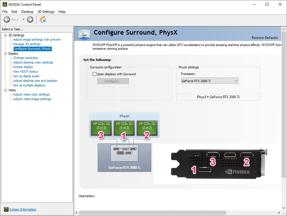
Task: Open Manage 3D settings
Action: pyautogui.click(x=27, y=44)
